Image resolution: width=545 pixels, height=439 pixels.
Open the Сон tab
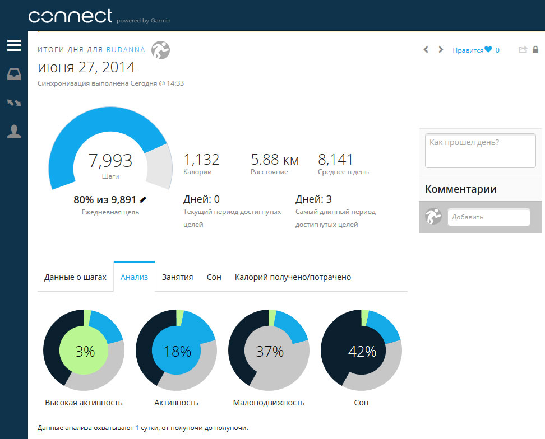click(x=214, y=277)
